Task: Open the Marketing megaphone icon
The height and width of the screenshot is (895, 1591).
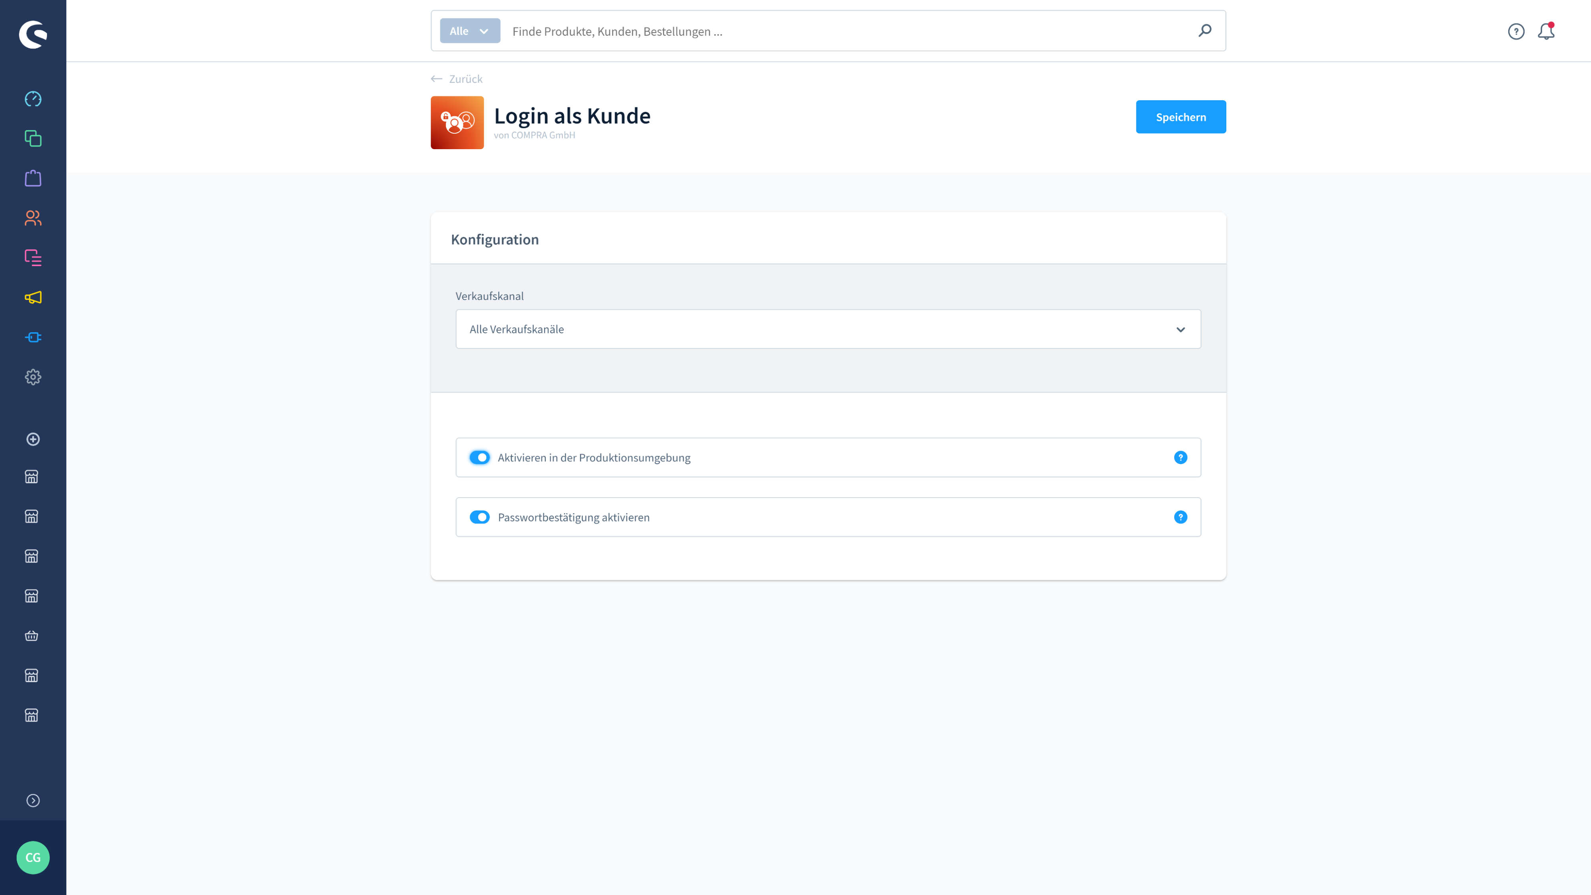Action: tap(33, 298)
